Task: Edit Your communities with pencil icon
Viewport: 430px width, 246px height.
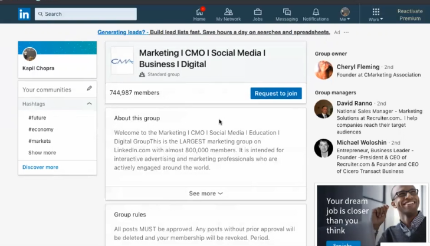Action: (90, 88)
